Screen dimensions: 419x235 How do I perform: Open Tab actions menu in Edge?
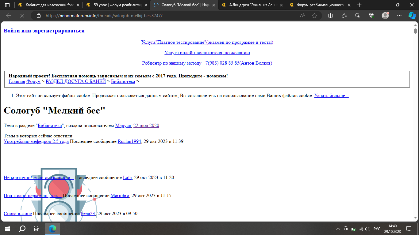7,5
